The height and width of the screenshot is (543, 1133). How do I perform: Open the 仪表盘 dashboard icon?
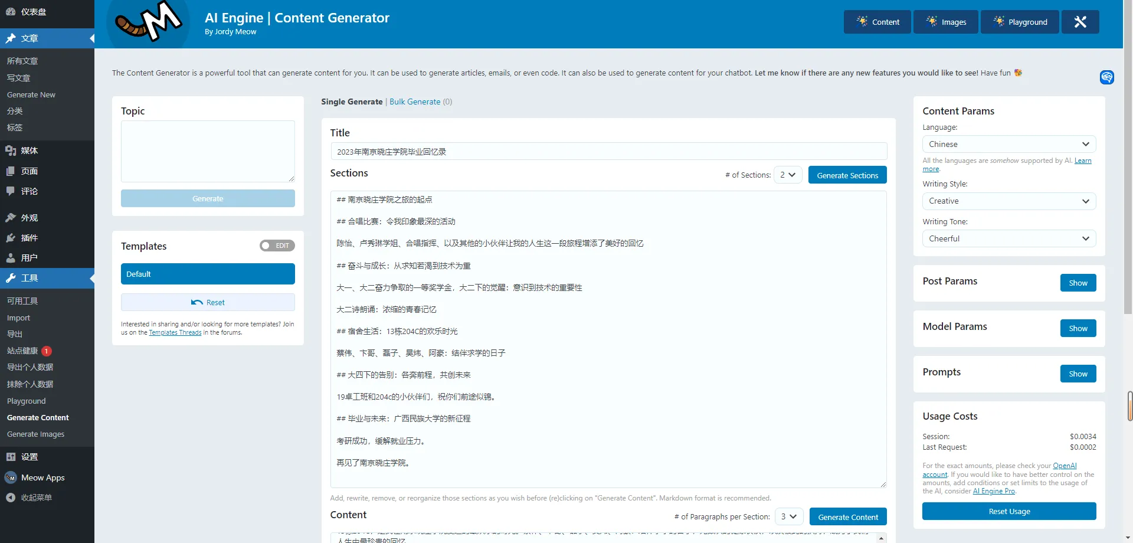11,11
